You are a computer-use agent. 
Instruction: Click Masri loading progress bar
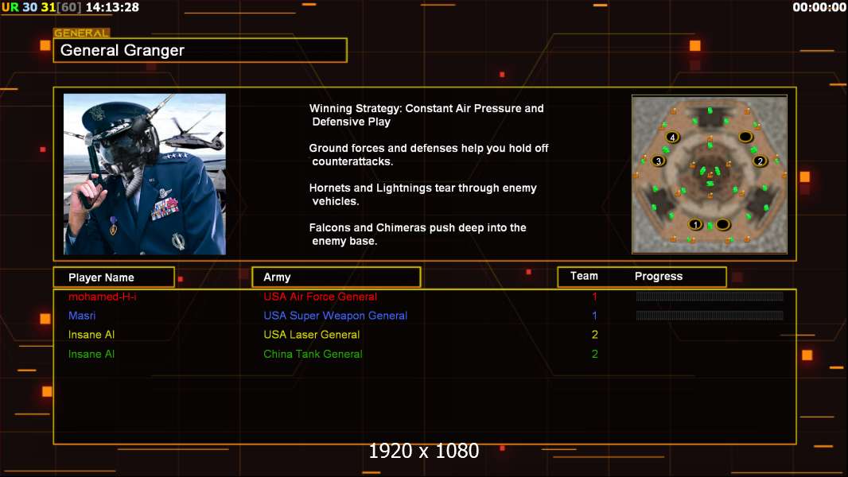(710, 316)
